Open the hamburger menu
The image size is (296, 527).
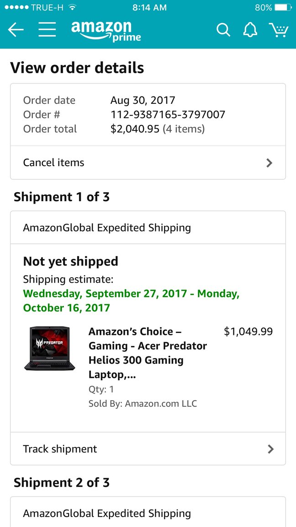(x=47, y=30)
